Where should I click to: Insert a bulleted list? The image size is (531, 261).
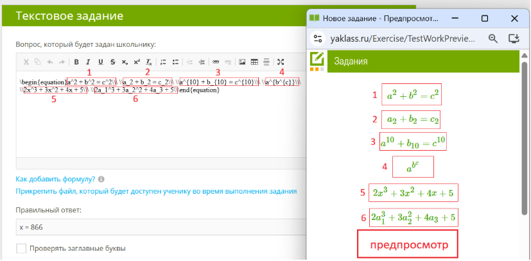[175, 62]
